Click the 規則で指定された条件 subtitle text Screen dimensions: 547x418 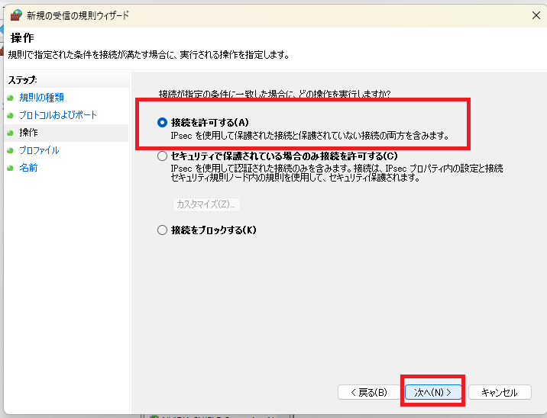[x=149, y=55]
